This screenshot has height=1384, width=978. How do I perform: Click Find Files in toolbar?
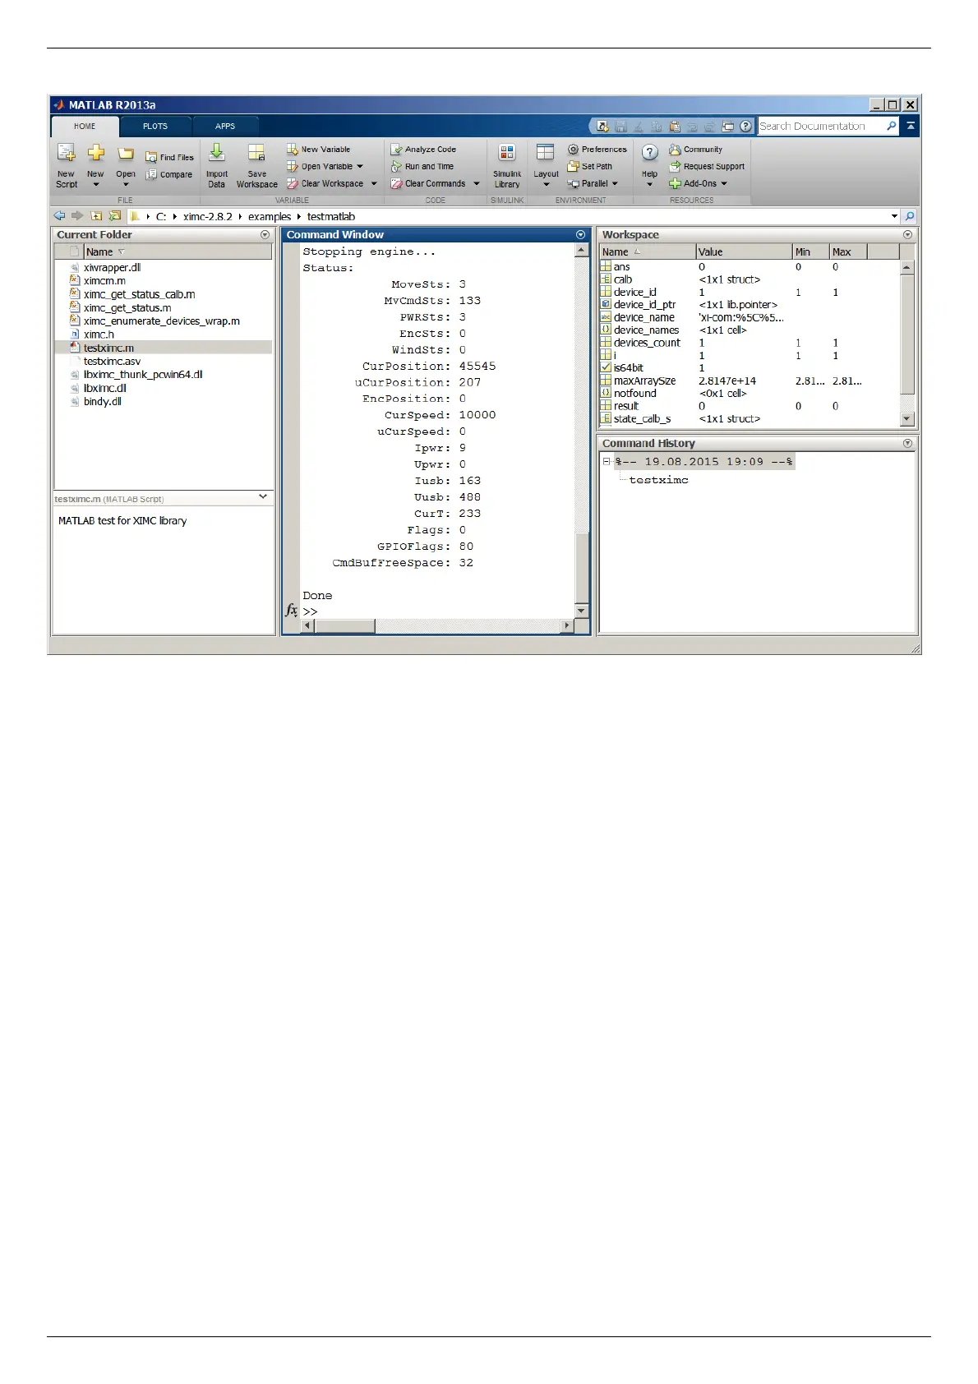[x=169, y=157]
